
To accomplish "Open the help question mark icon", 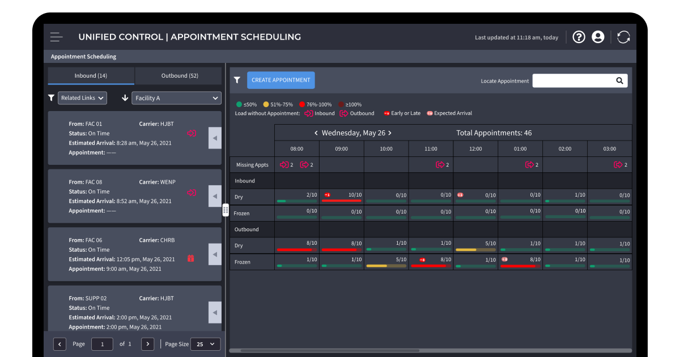I will point(579,37).
